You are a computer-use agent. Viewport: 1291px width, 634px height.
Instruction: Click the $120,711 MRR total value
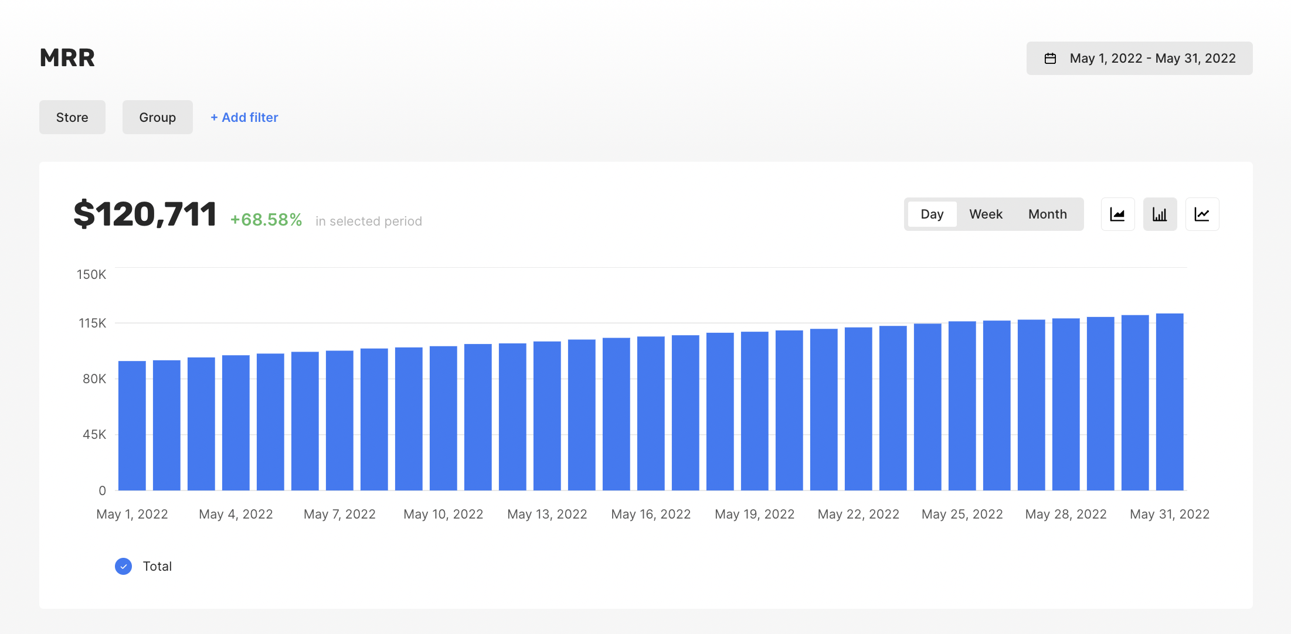click(145, 214)
